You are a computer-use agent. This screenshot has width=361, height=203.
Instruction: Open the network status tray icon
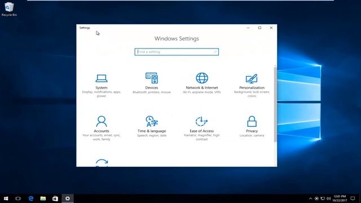pyautogui.click(x=323, y=198)
